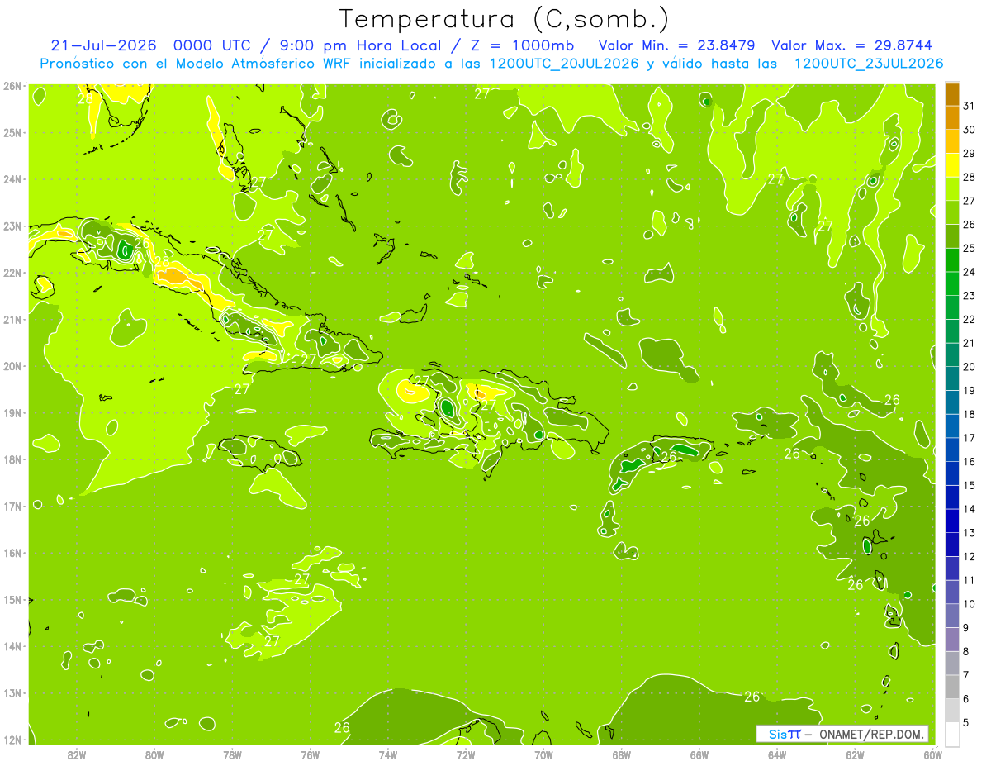
Task: Click the '17N' latitude axis label
Action: 12,506
